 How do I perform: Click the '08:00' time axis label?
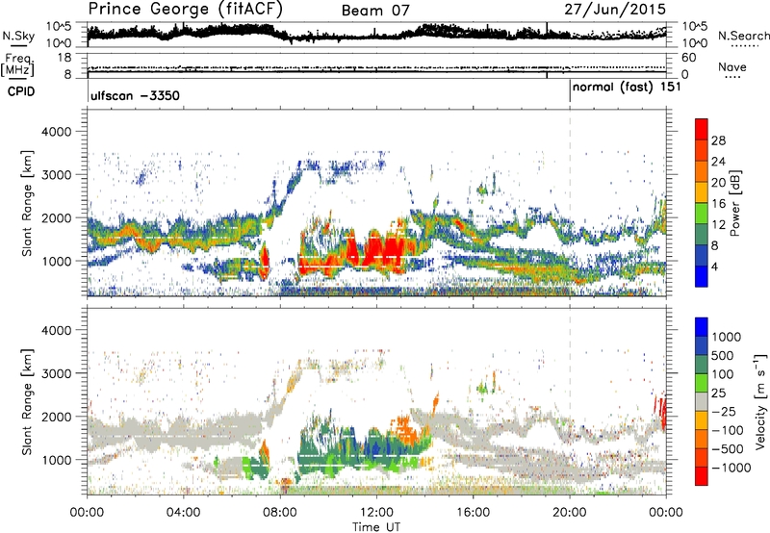click(x=280, y=513)
